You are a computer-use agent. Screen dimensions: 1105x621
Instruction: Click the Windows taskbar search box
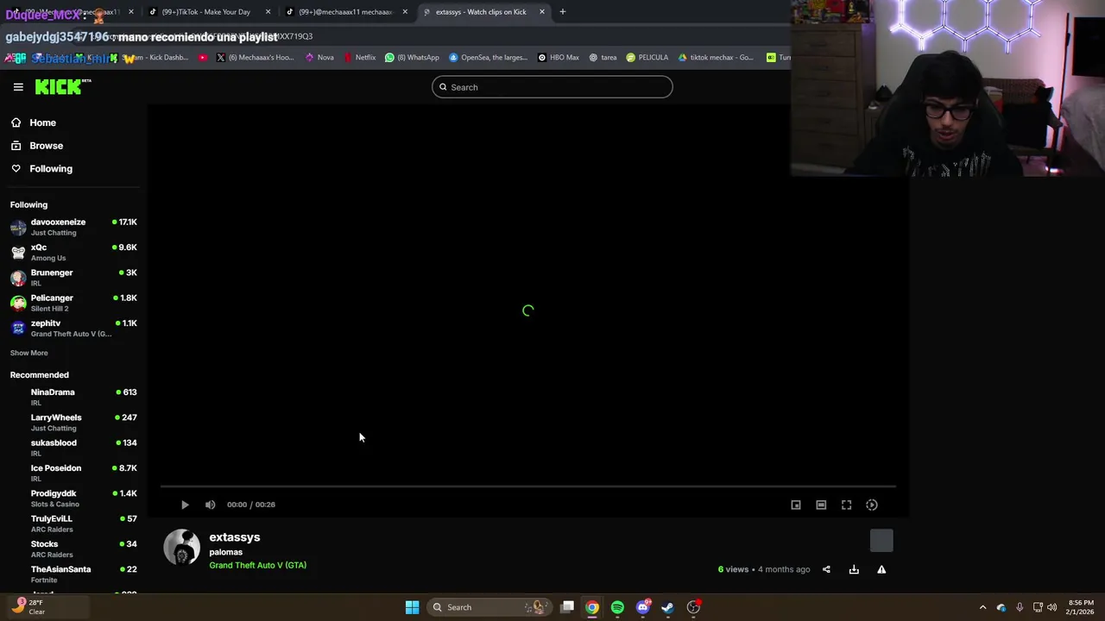point(489,607)
